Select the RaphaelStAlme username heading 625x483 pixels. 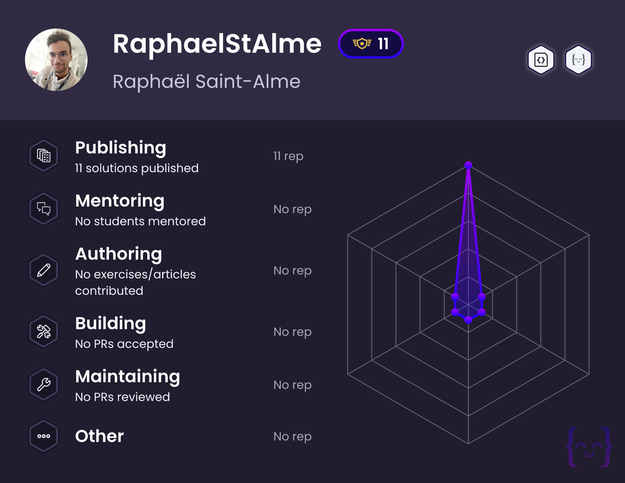(x=217, y=43)
